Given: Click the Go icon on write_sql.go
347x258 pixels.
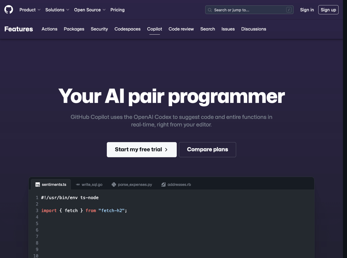Looking at the screenshot, I should coord(78,185).
